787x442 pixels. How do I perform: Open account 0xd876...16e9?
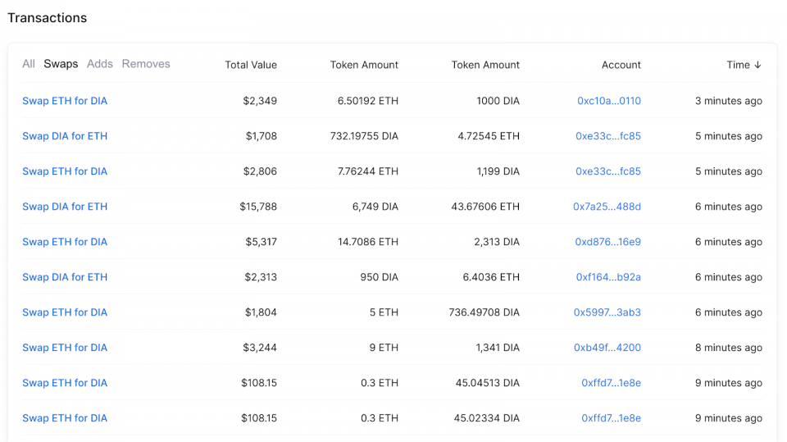pos(607,242)
